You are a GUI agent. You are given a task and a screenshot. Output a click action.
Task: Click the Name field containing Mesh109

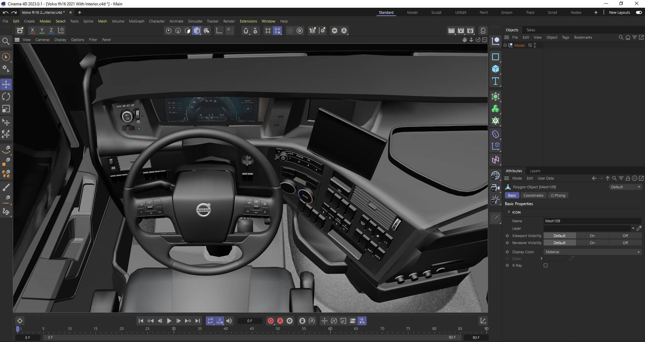tap(592, 221)
